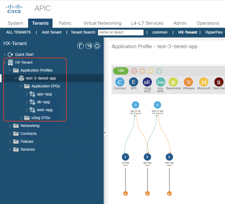Click the HX-Tenant grid icon in tree

(x=10, y=63)
